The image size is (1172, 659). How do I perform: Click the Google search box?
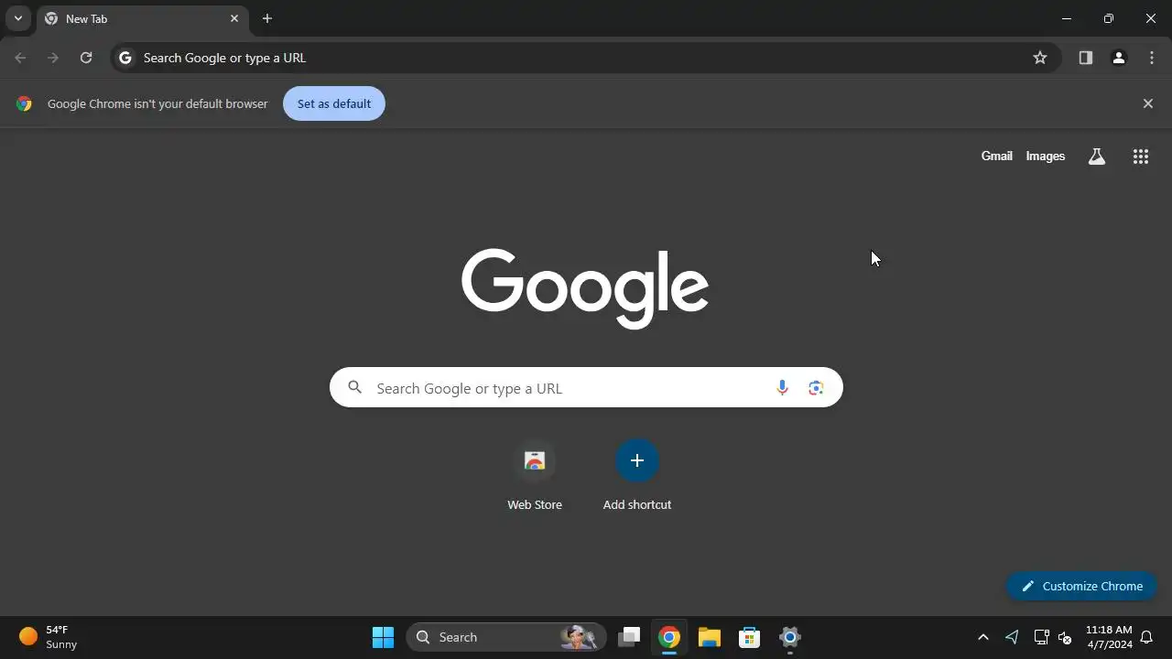coord(586,388)
